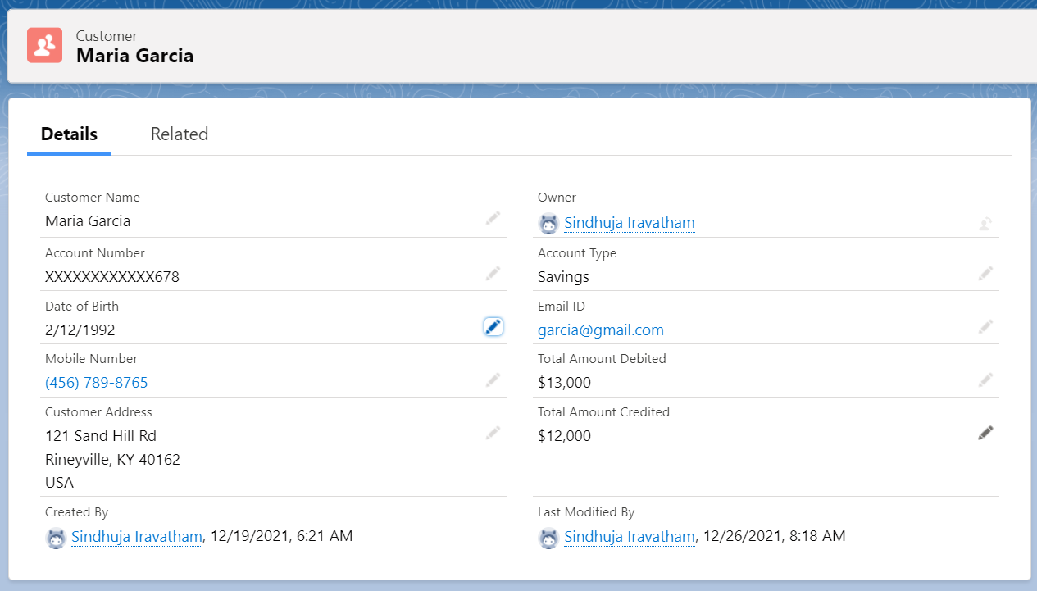
Task: Edit Email ID pencil icon
Action: (x=985, y=327)
